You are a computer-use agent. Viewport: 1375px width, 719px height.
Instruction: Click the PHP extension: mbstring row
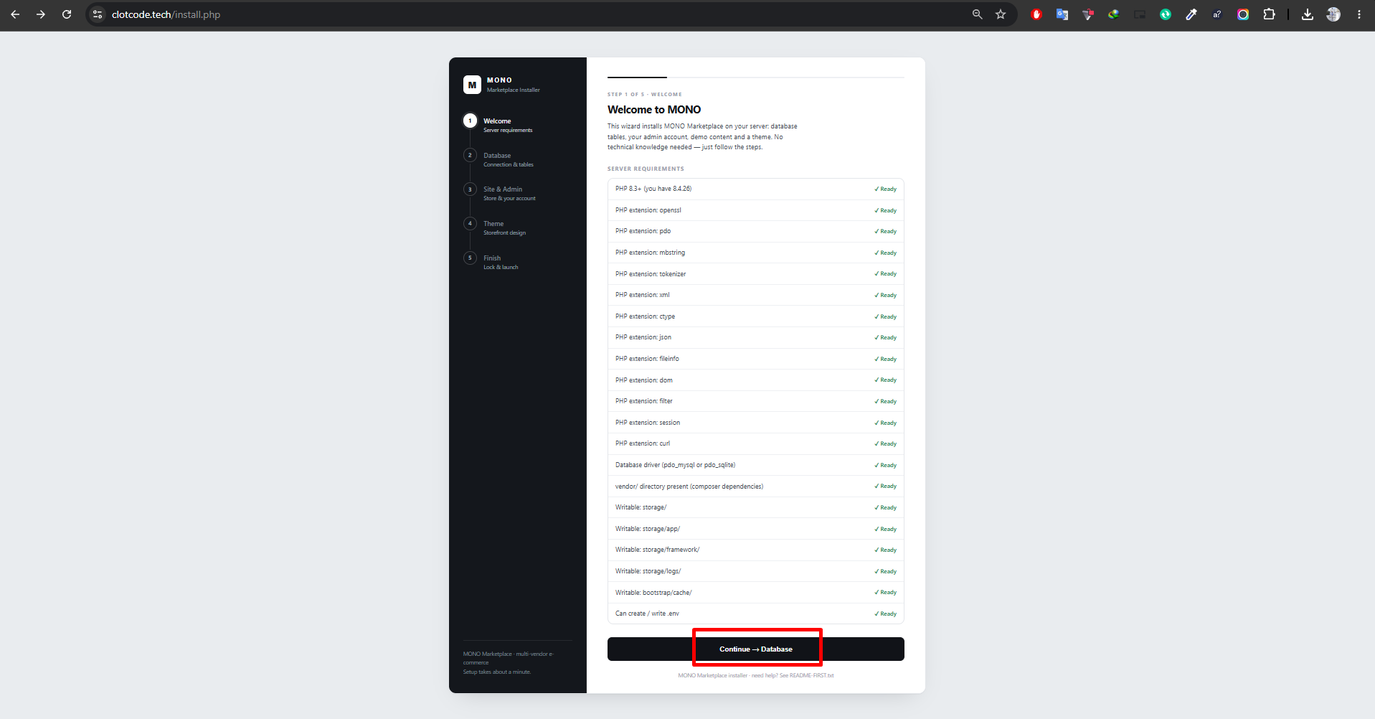[x=756, y=253]
